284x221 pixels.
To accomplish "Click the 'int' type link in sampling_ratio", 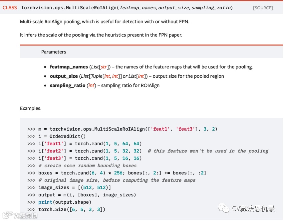I will coord(92,85).
